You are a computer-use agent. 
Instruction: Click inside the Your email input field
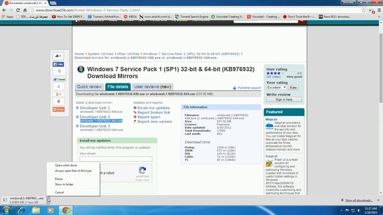(115, 159)
